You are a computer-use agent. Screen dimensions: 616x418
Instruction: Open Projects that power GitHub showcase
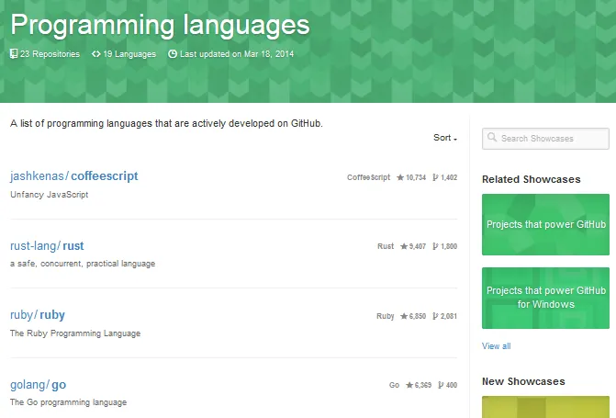coord(545,224)
